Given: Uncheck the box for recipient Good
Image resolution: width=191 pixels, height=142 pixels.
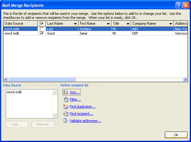Looking at the screenshot, I should click(x=42, y=33).
